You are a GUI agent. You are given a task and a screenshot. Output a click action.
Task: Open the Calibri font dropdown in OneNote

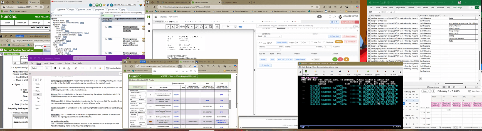(x=37, y=68)
